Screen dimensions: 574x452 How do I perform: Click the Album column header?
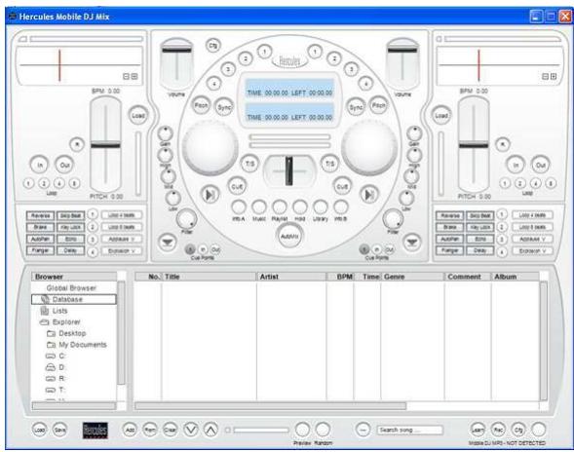(x=516, y=277)
